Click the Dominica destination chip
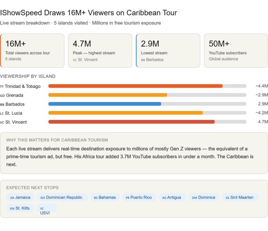This screenshot has width=268, height=231. point(204,198)
